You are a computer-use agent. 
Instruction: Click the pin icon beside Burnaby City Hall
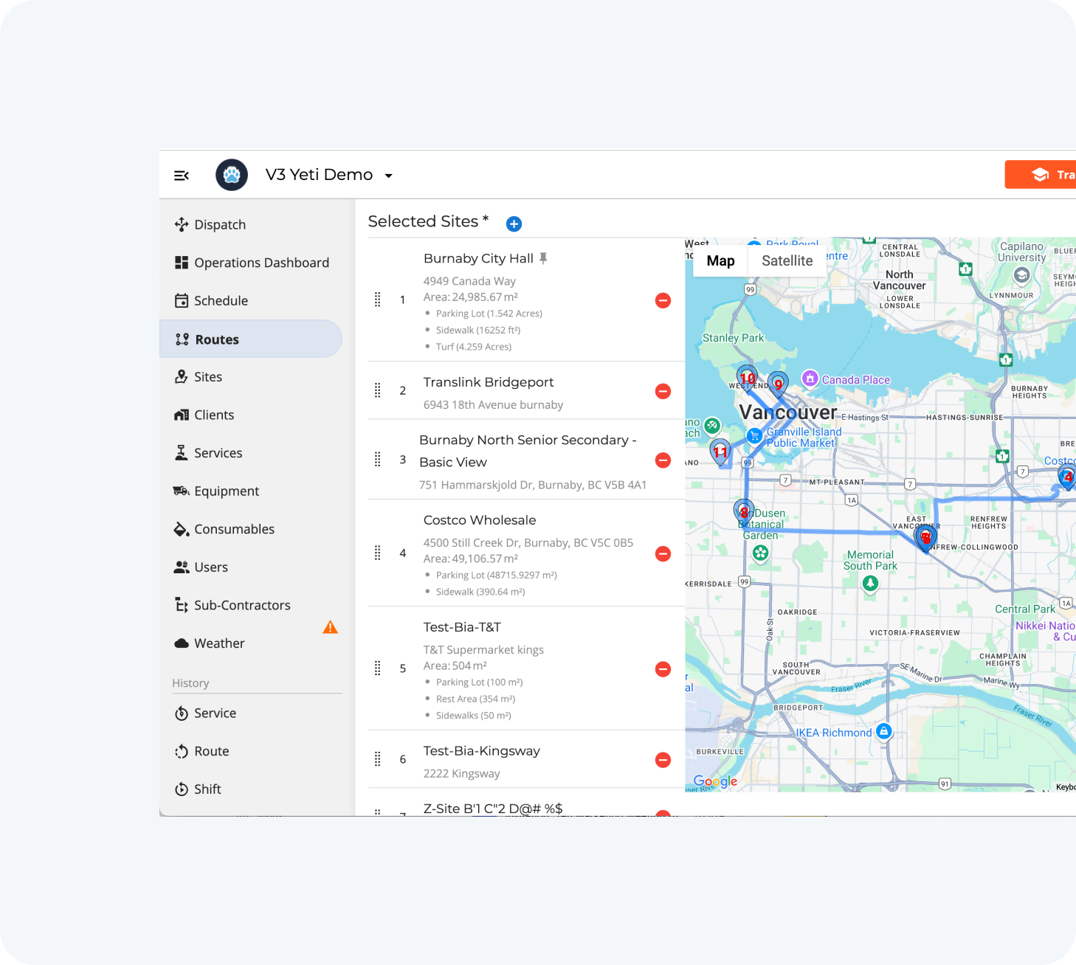click(543, 258)
